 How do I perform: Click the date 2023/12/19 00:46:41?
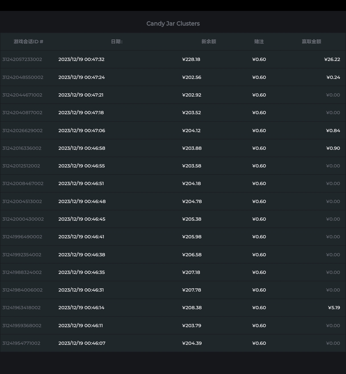81,237
